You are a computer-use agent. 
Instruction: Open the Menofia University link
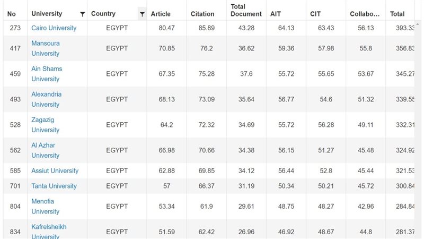[x=45, y=206]
